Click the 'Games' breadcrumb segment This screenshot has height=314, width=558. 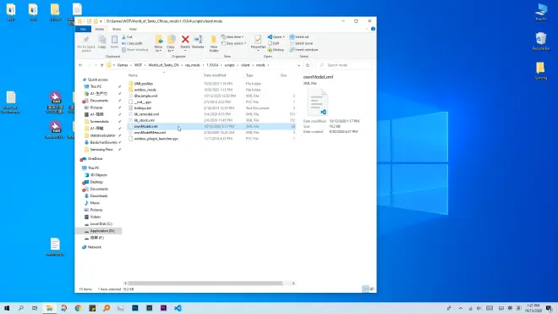(x=123, y=65)
